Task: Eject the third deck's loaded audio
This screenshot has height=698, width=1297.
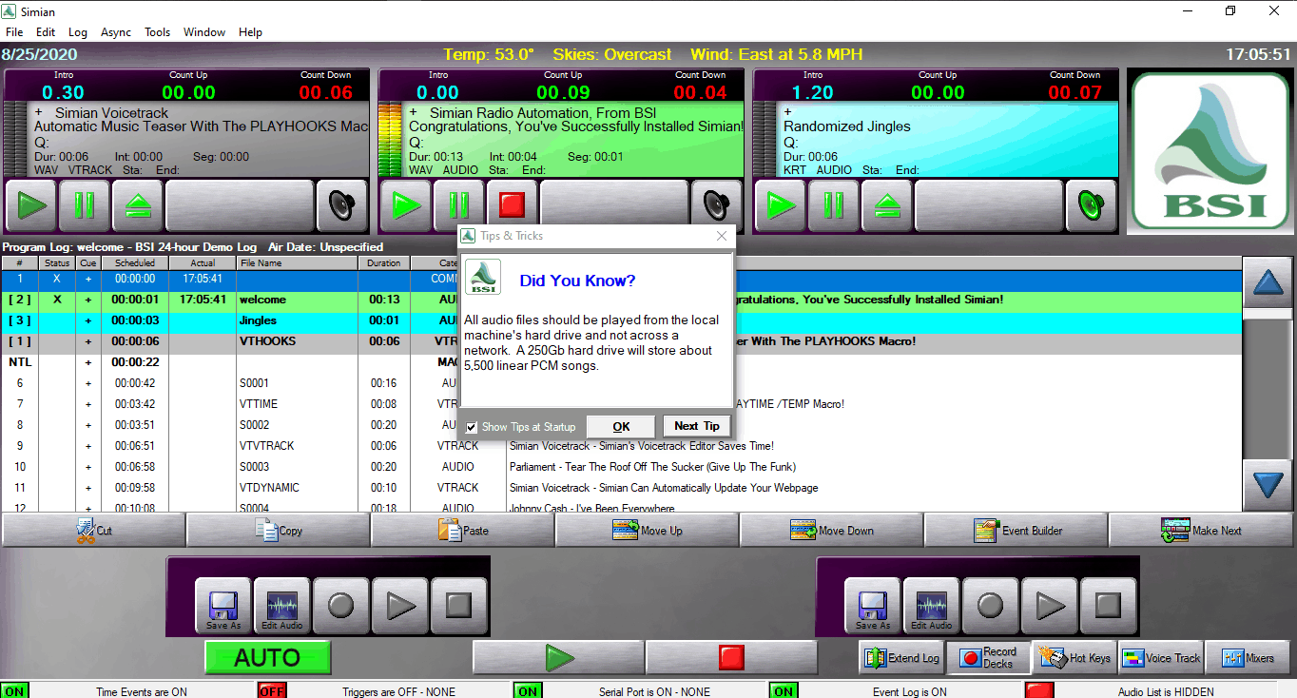Action: tap(887, 205)
